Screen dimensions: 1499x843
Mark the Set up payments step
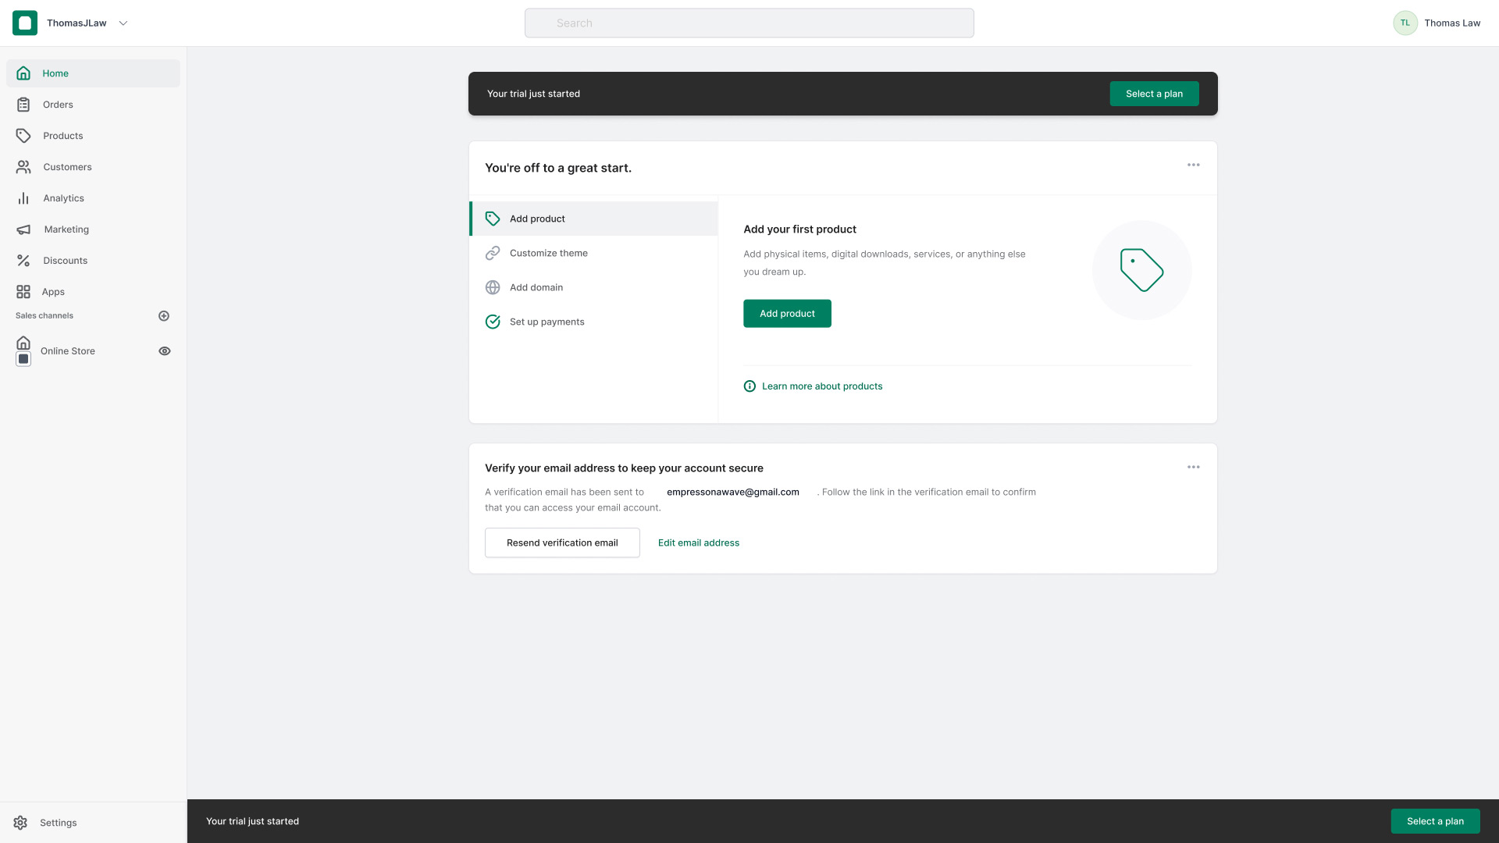coord(547,322)
